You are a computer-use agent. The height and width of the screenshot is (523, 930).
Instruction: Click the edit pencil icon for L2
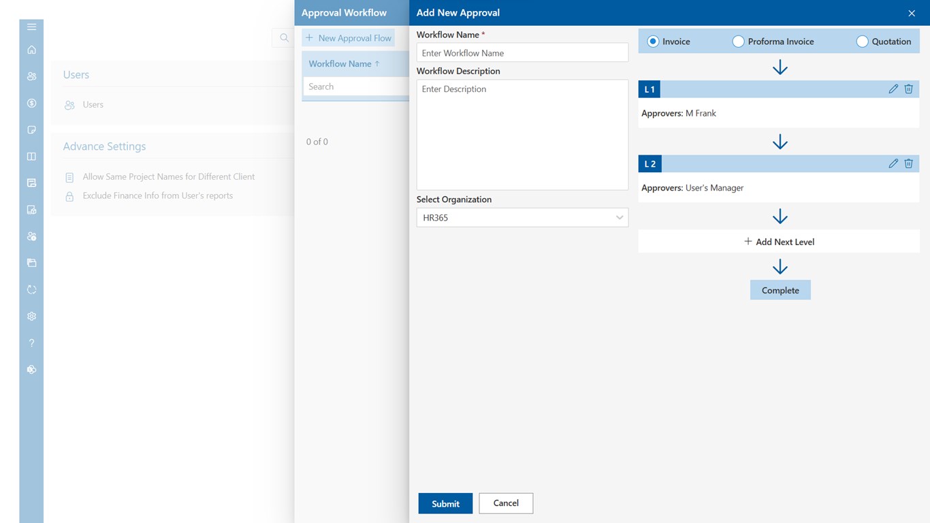pyautogui.click(x=893, y=163)
